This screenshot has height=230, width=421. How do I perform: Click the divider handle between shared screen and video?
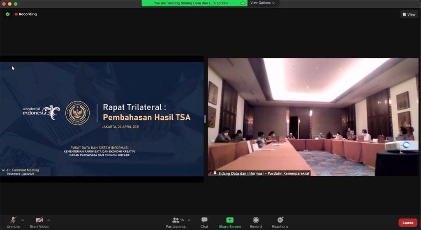[x=205, y=119]
